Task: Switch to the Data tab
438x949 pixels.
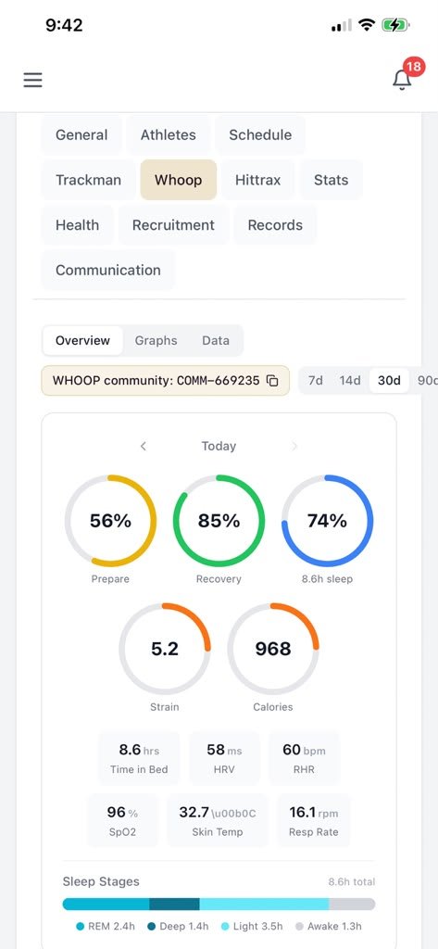Action: coord(216,340)
